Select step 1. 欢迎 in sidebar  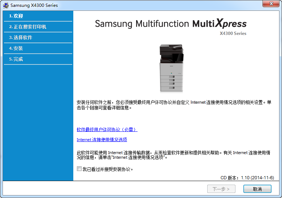click(38, 16)
